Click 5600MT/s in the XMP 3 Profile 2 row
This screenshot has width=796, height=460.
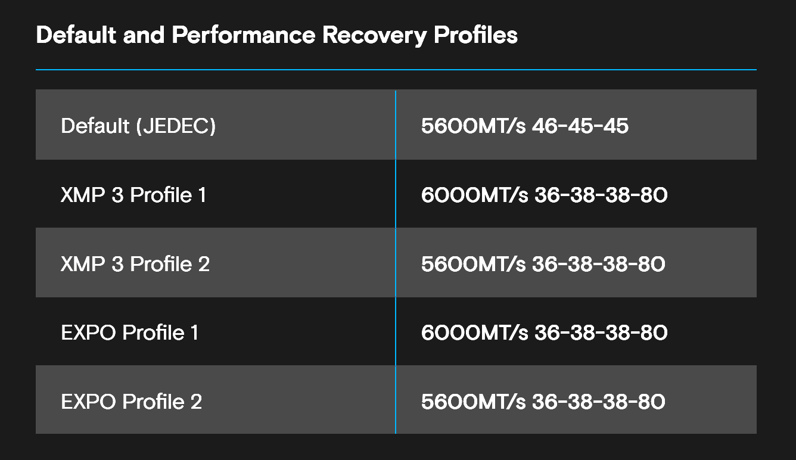[473, 264]
